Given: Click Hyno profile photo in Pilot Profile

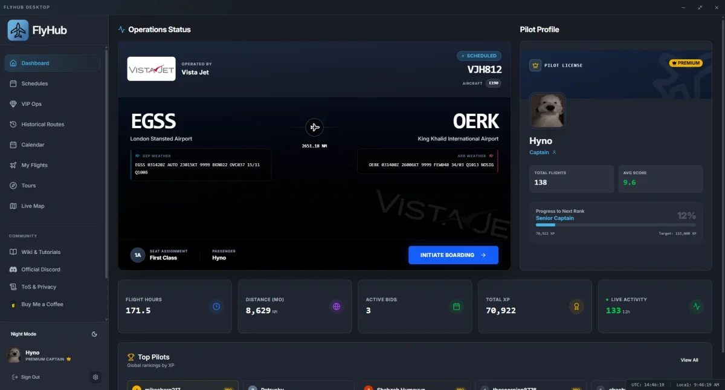Looking at the screenshot, I should 547,110.
